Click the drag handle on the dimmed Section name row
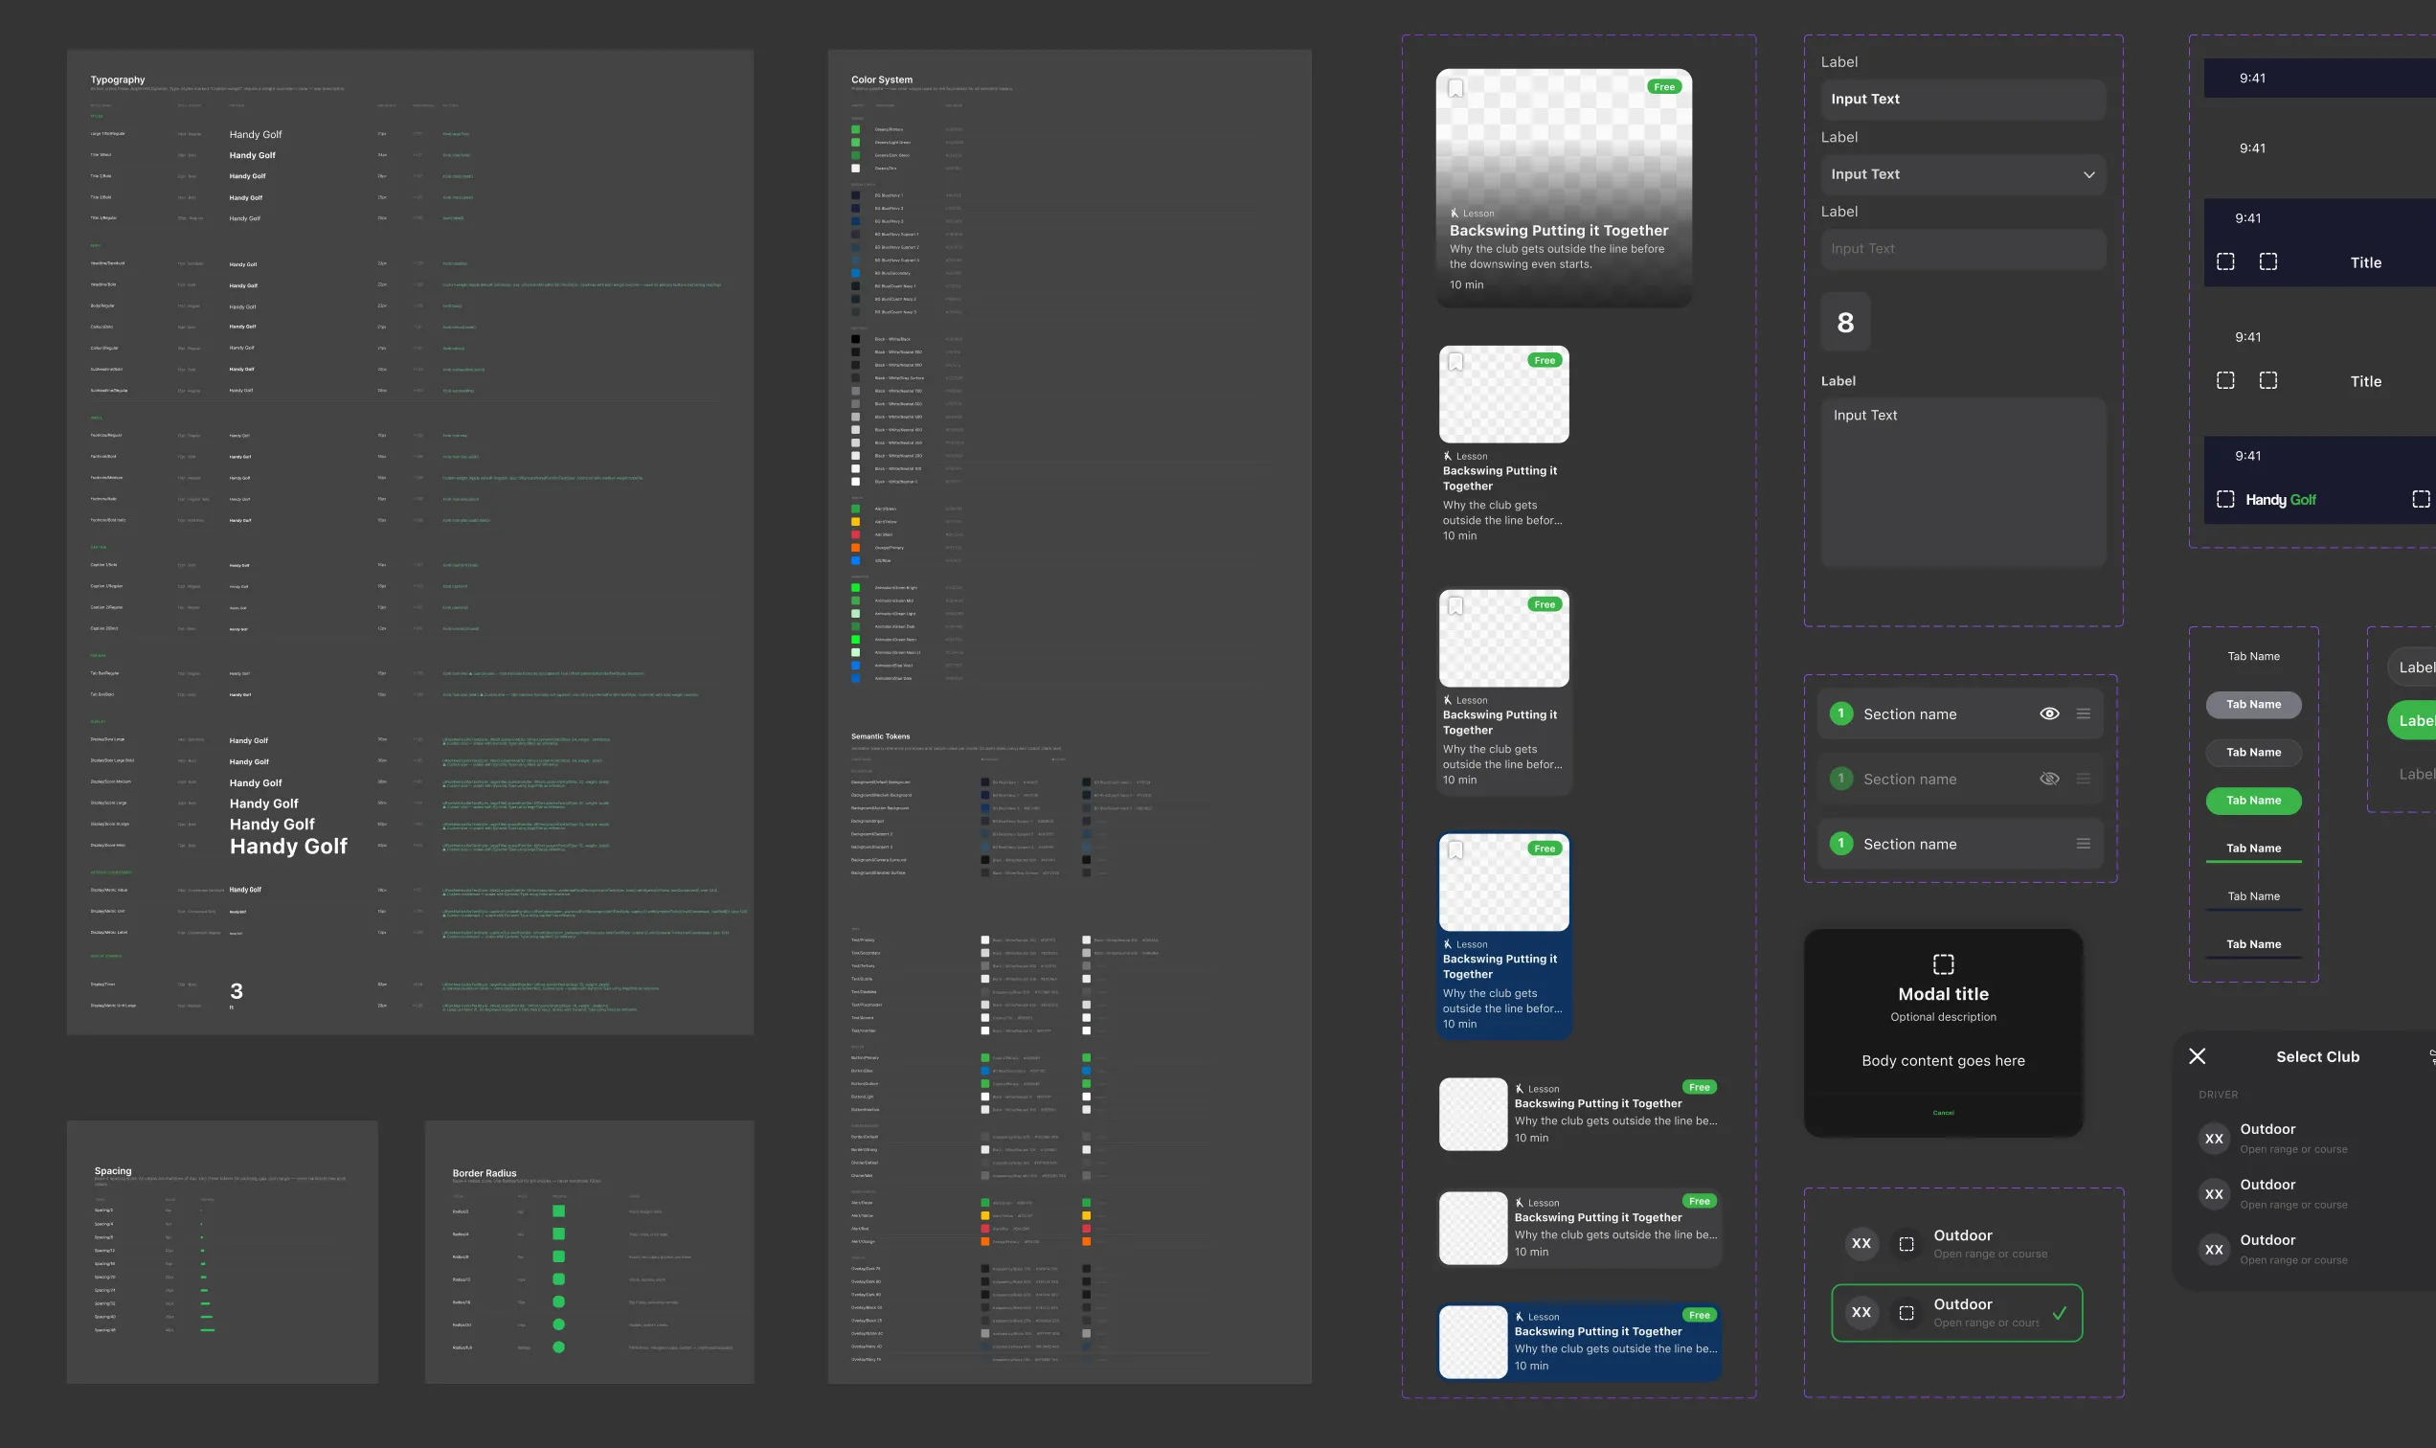2436x1448 pixels. coord(2083,779)
